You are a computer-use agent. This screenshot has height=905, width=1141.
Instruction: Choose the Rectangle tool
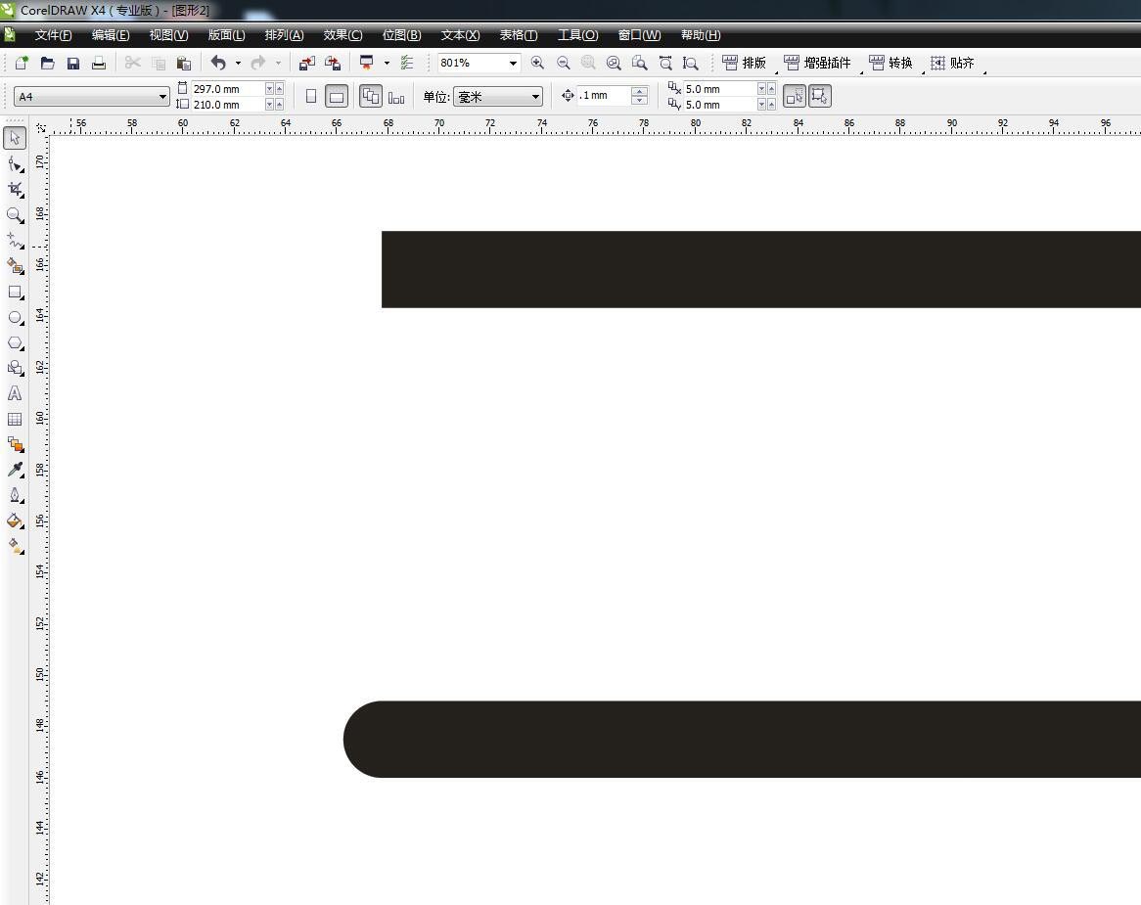(x=15, y=292)
